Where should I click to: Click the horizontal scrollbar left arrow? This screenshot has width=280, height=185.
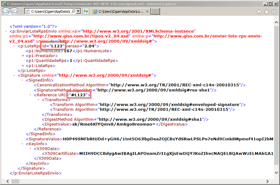(8, 182)
